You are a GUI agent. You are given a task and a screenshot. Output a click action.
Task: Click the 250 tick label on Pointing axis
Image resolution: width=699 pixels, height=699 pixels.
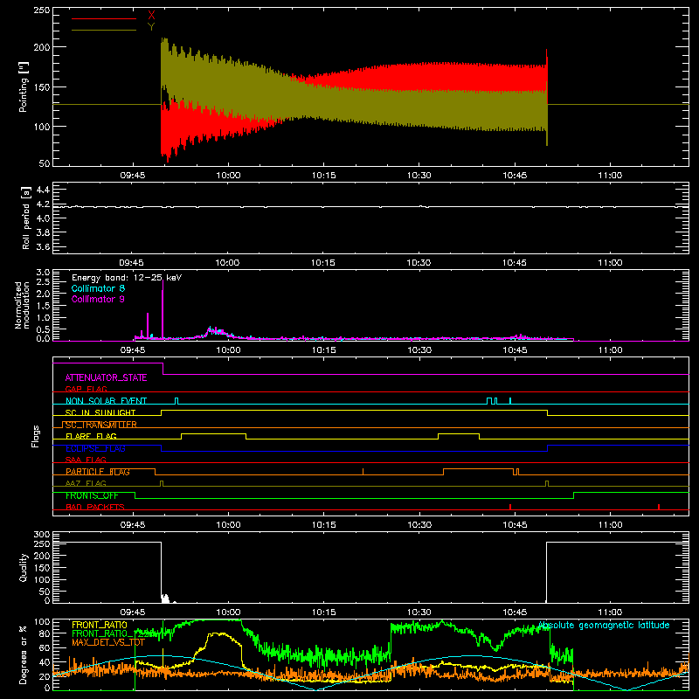[x=42, y=10]
